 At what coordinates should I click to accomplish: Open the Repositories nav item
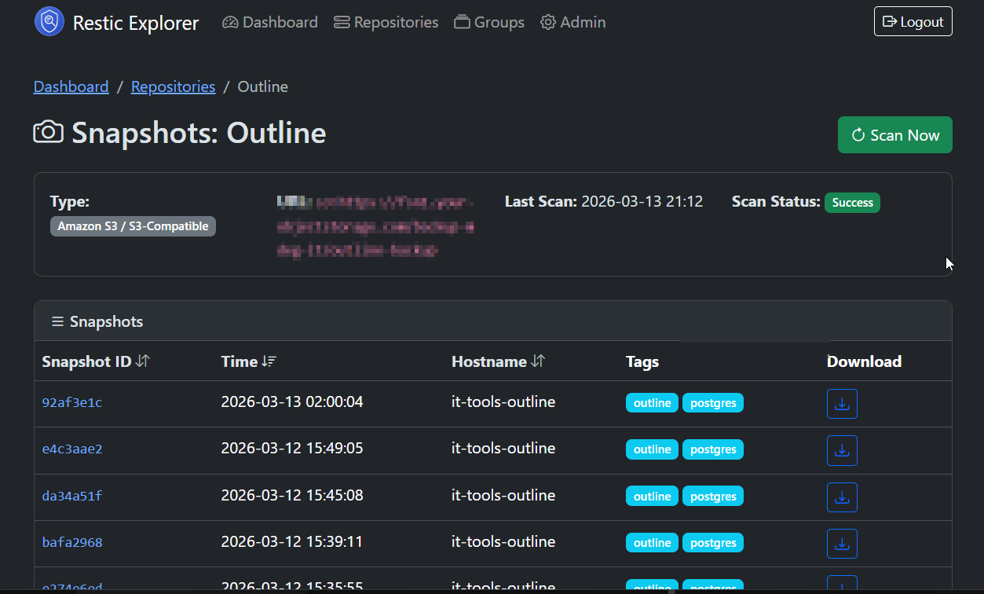[386, 22]
